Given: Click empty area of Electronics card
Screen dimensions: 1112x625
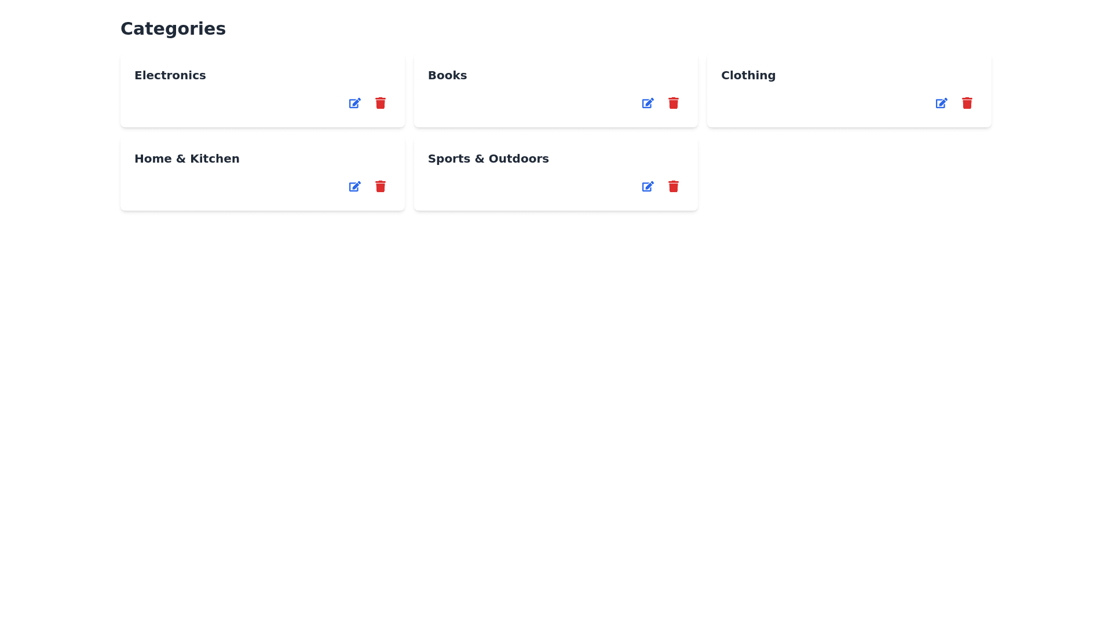Looking at the screenshot, I should (x=232, y=104).
